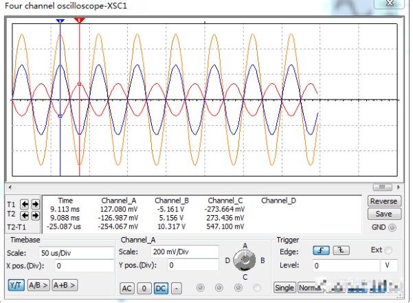Click the Save button
The width and height of the screenshot is (413, 303).
coord(383,214)
